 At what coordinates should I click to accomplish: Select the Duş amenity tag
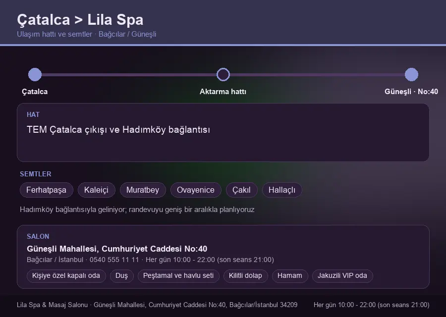click(x=121, y=276)
